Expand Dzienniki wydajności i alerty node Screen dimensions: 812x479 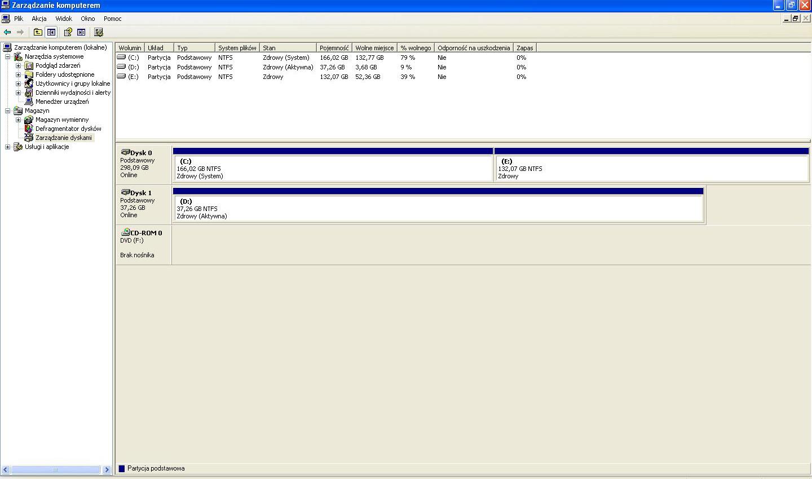(x=18, y=93)
